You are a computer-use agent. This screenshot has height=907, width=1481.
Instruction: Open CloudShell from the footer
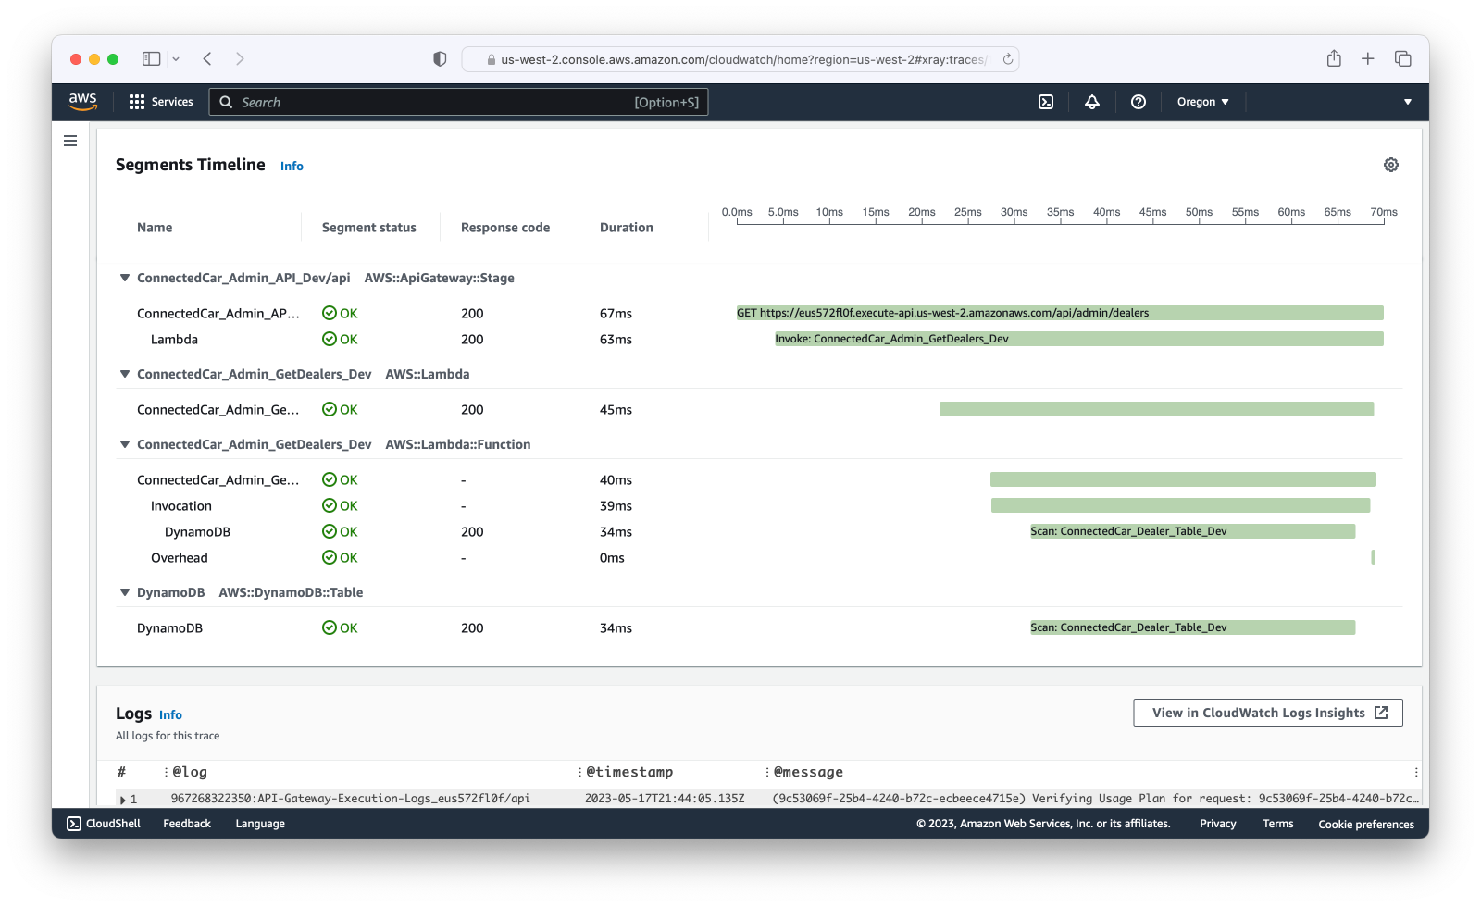click(x=104, y=824)
